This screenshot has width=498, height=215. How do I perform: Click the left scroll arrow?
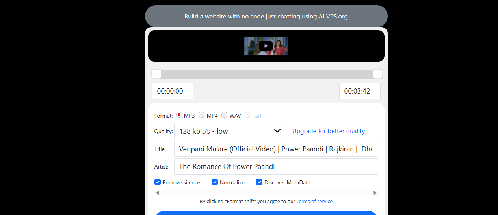pyautogui.click(x=158, y=193)
